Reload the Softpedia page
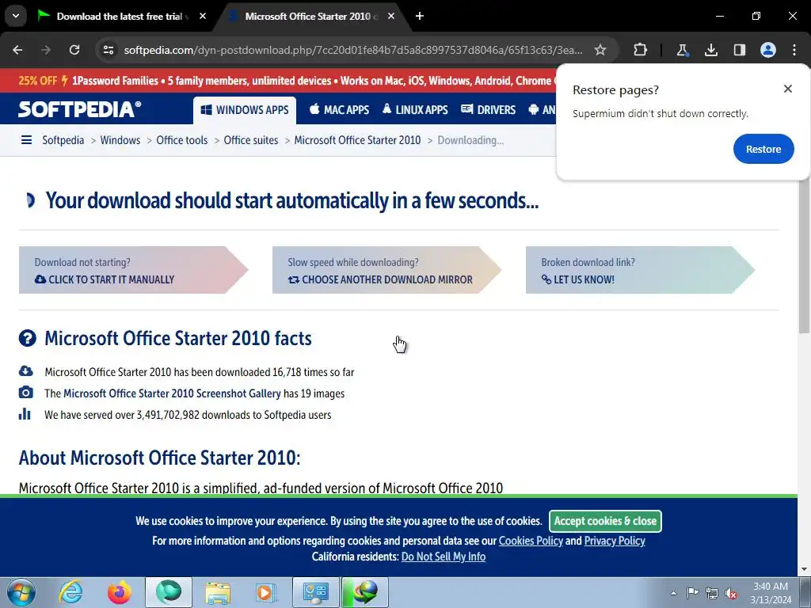Viewport: 811px width, 608px height. click(x=74, y=50)
